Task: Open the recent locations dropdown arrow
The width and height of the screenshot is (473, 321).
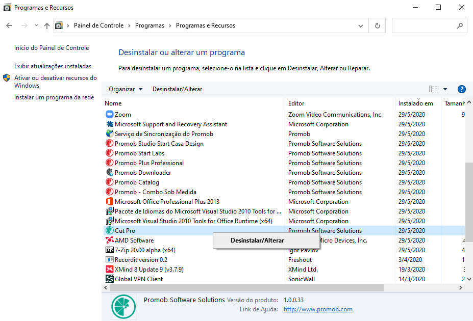Action: [x=36, y=25]
